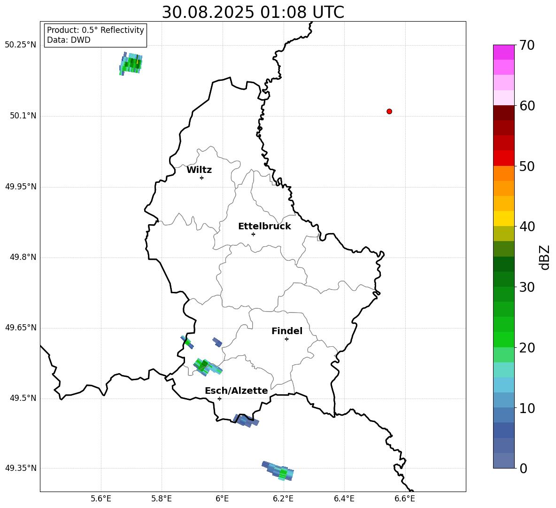Click the 6°E longitude tick label
This screenshot has width=556, height=508.
[x=222, y=499]
